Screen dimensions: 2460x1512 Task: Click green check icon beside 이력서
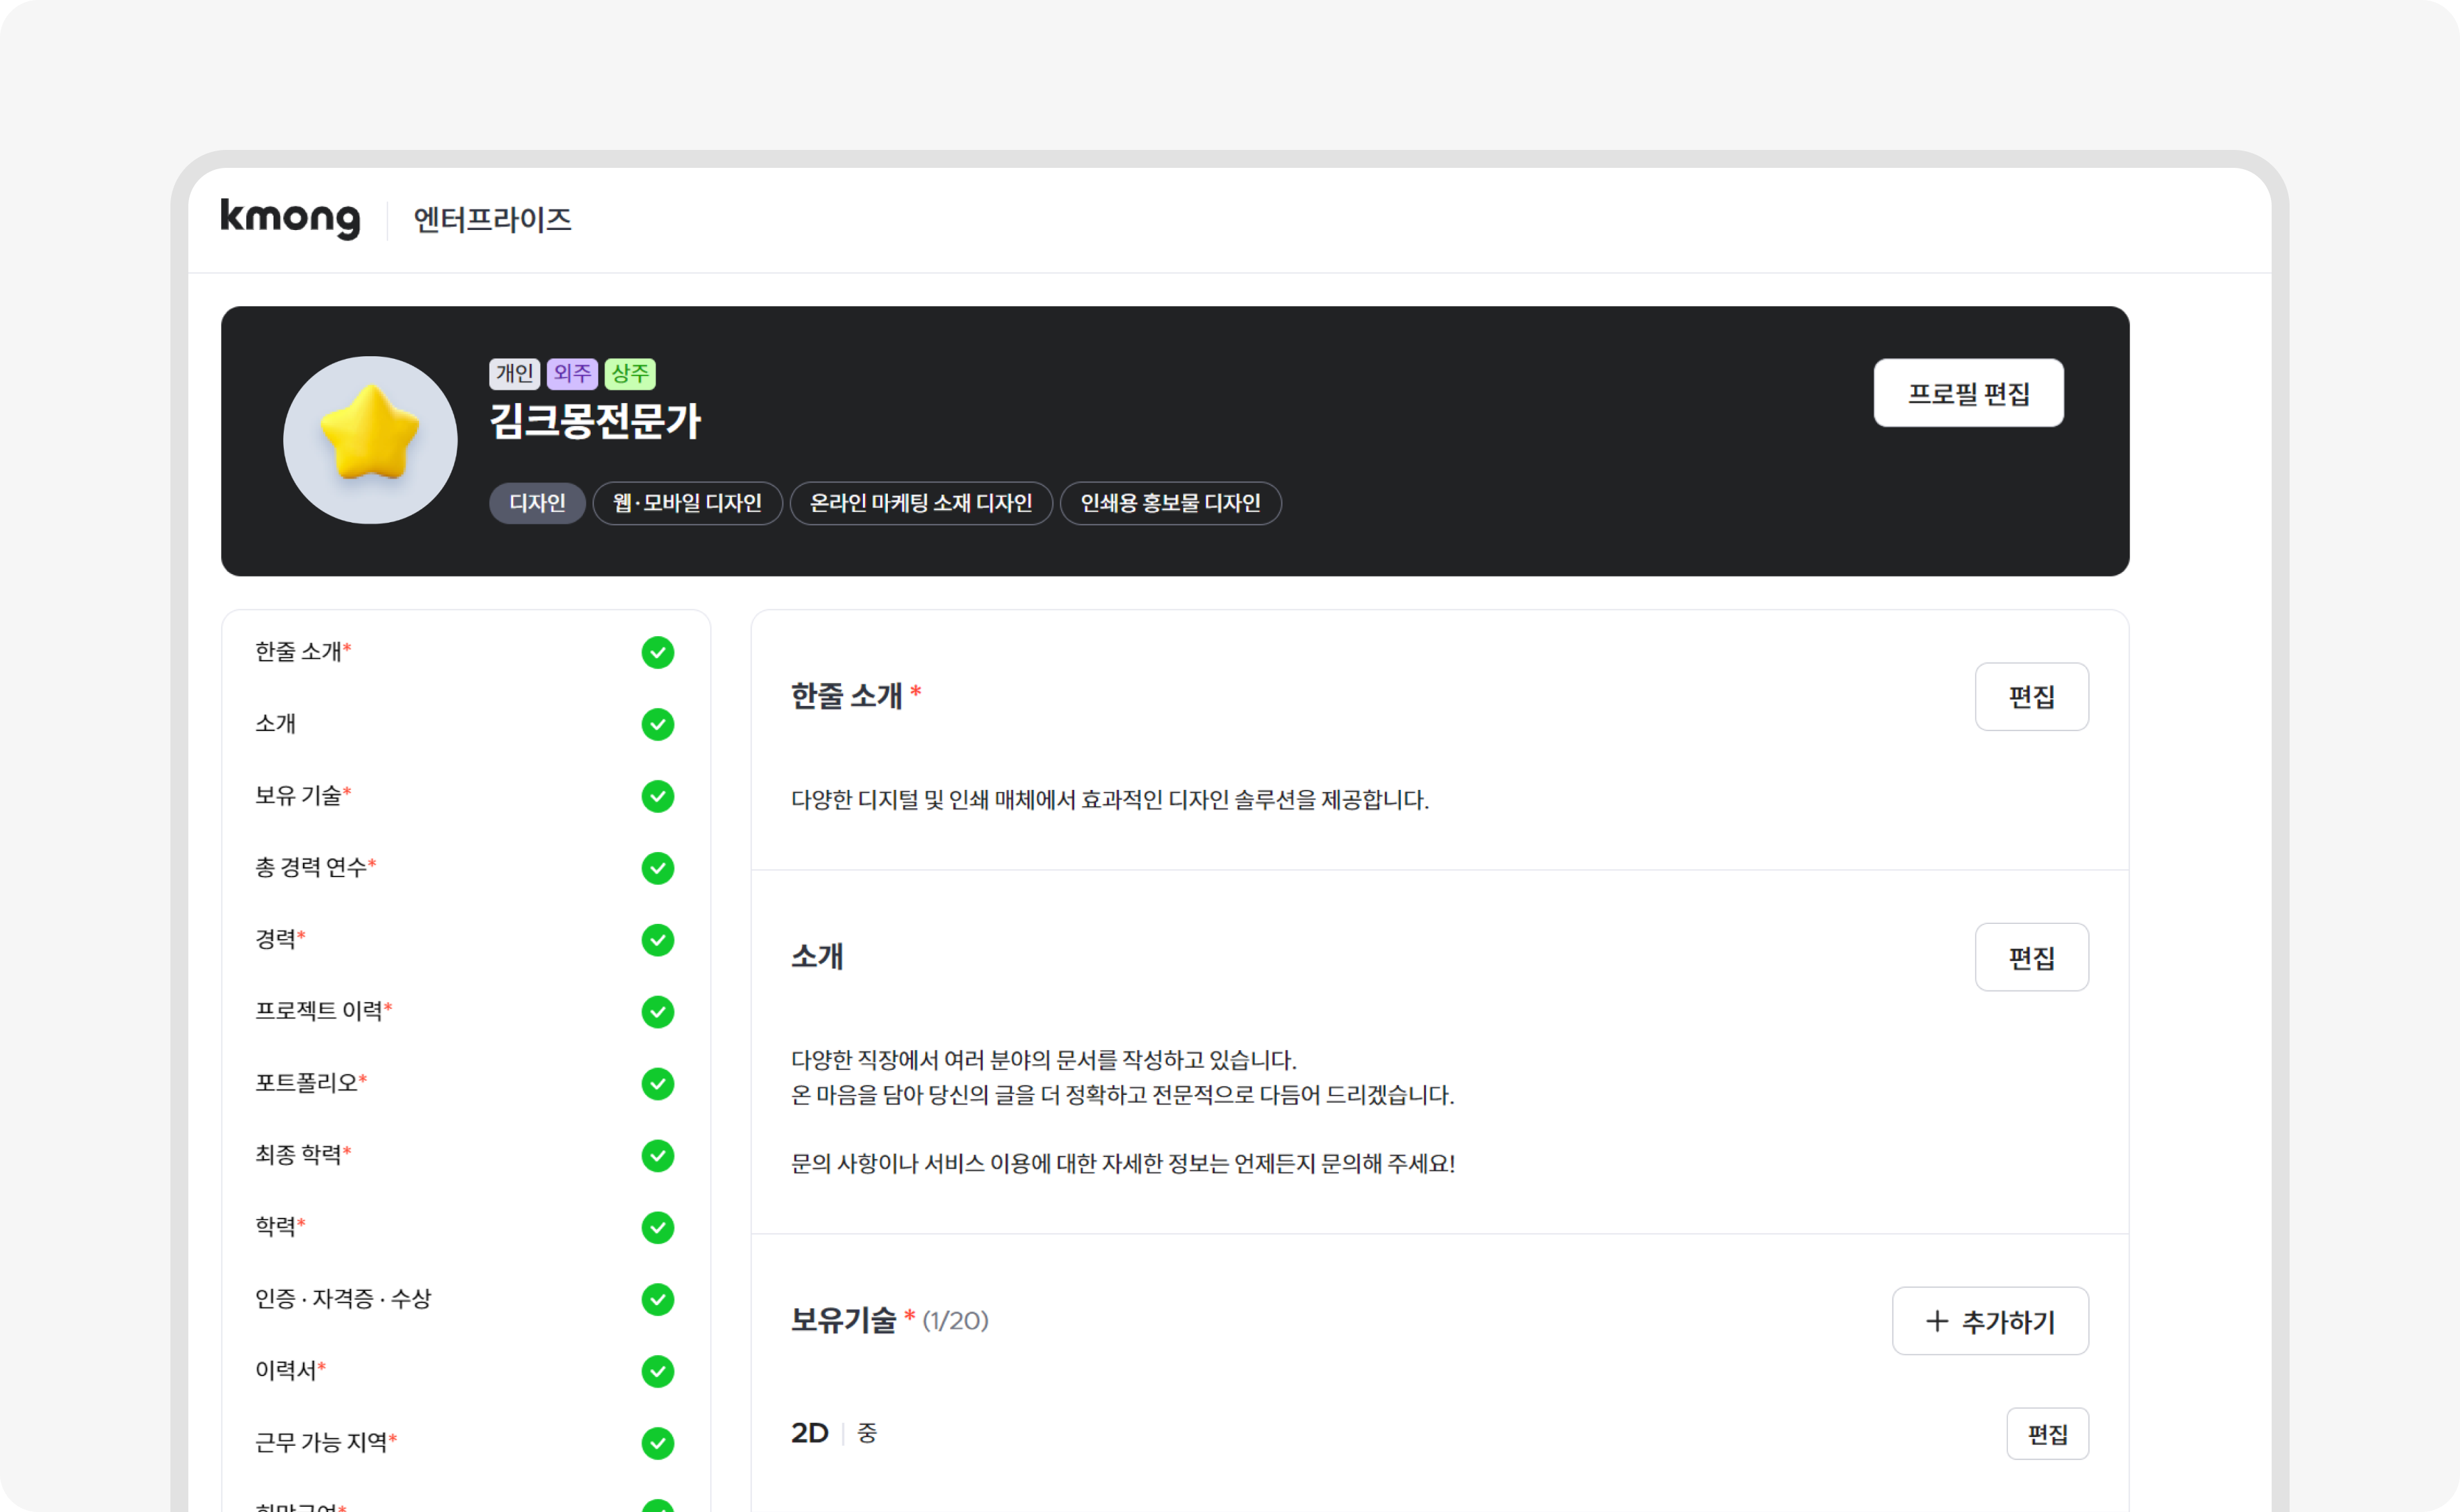pyautogui.click(x=658, y=1373)
